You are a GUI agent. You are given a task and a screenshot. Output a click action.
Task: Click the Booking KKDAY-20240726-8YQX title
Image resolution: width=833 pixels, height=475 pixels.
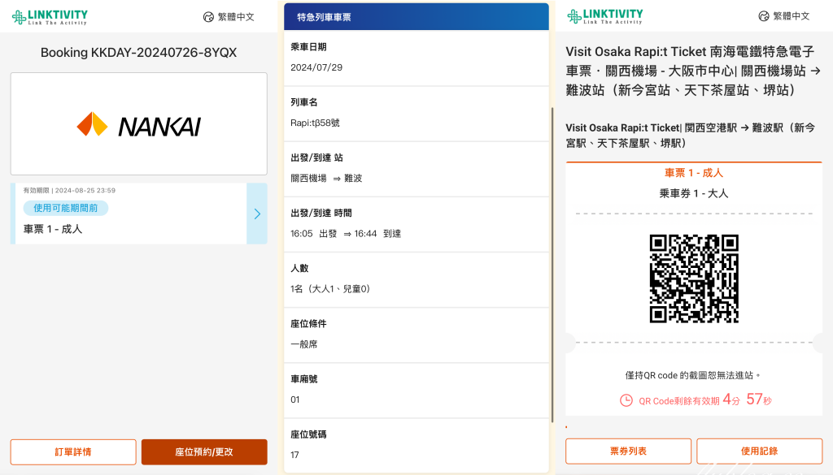(x=138, y=53)
